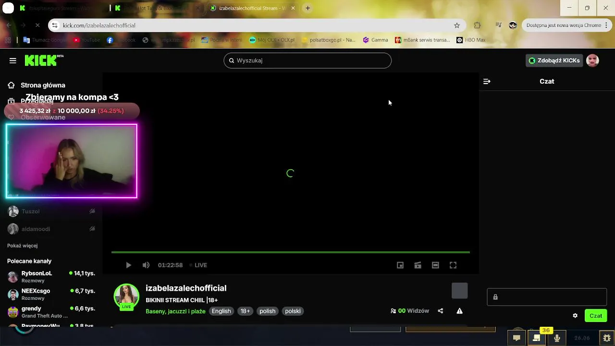Viewport: 615px width, 346px height.
Task: Click the scroll icon with 36 badge
Action: [537, 338]
